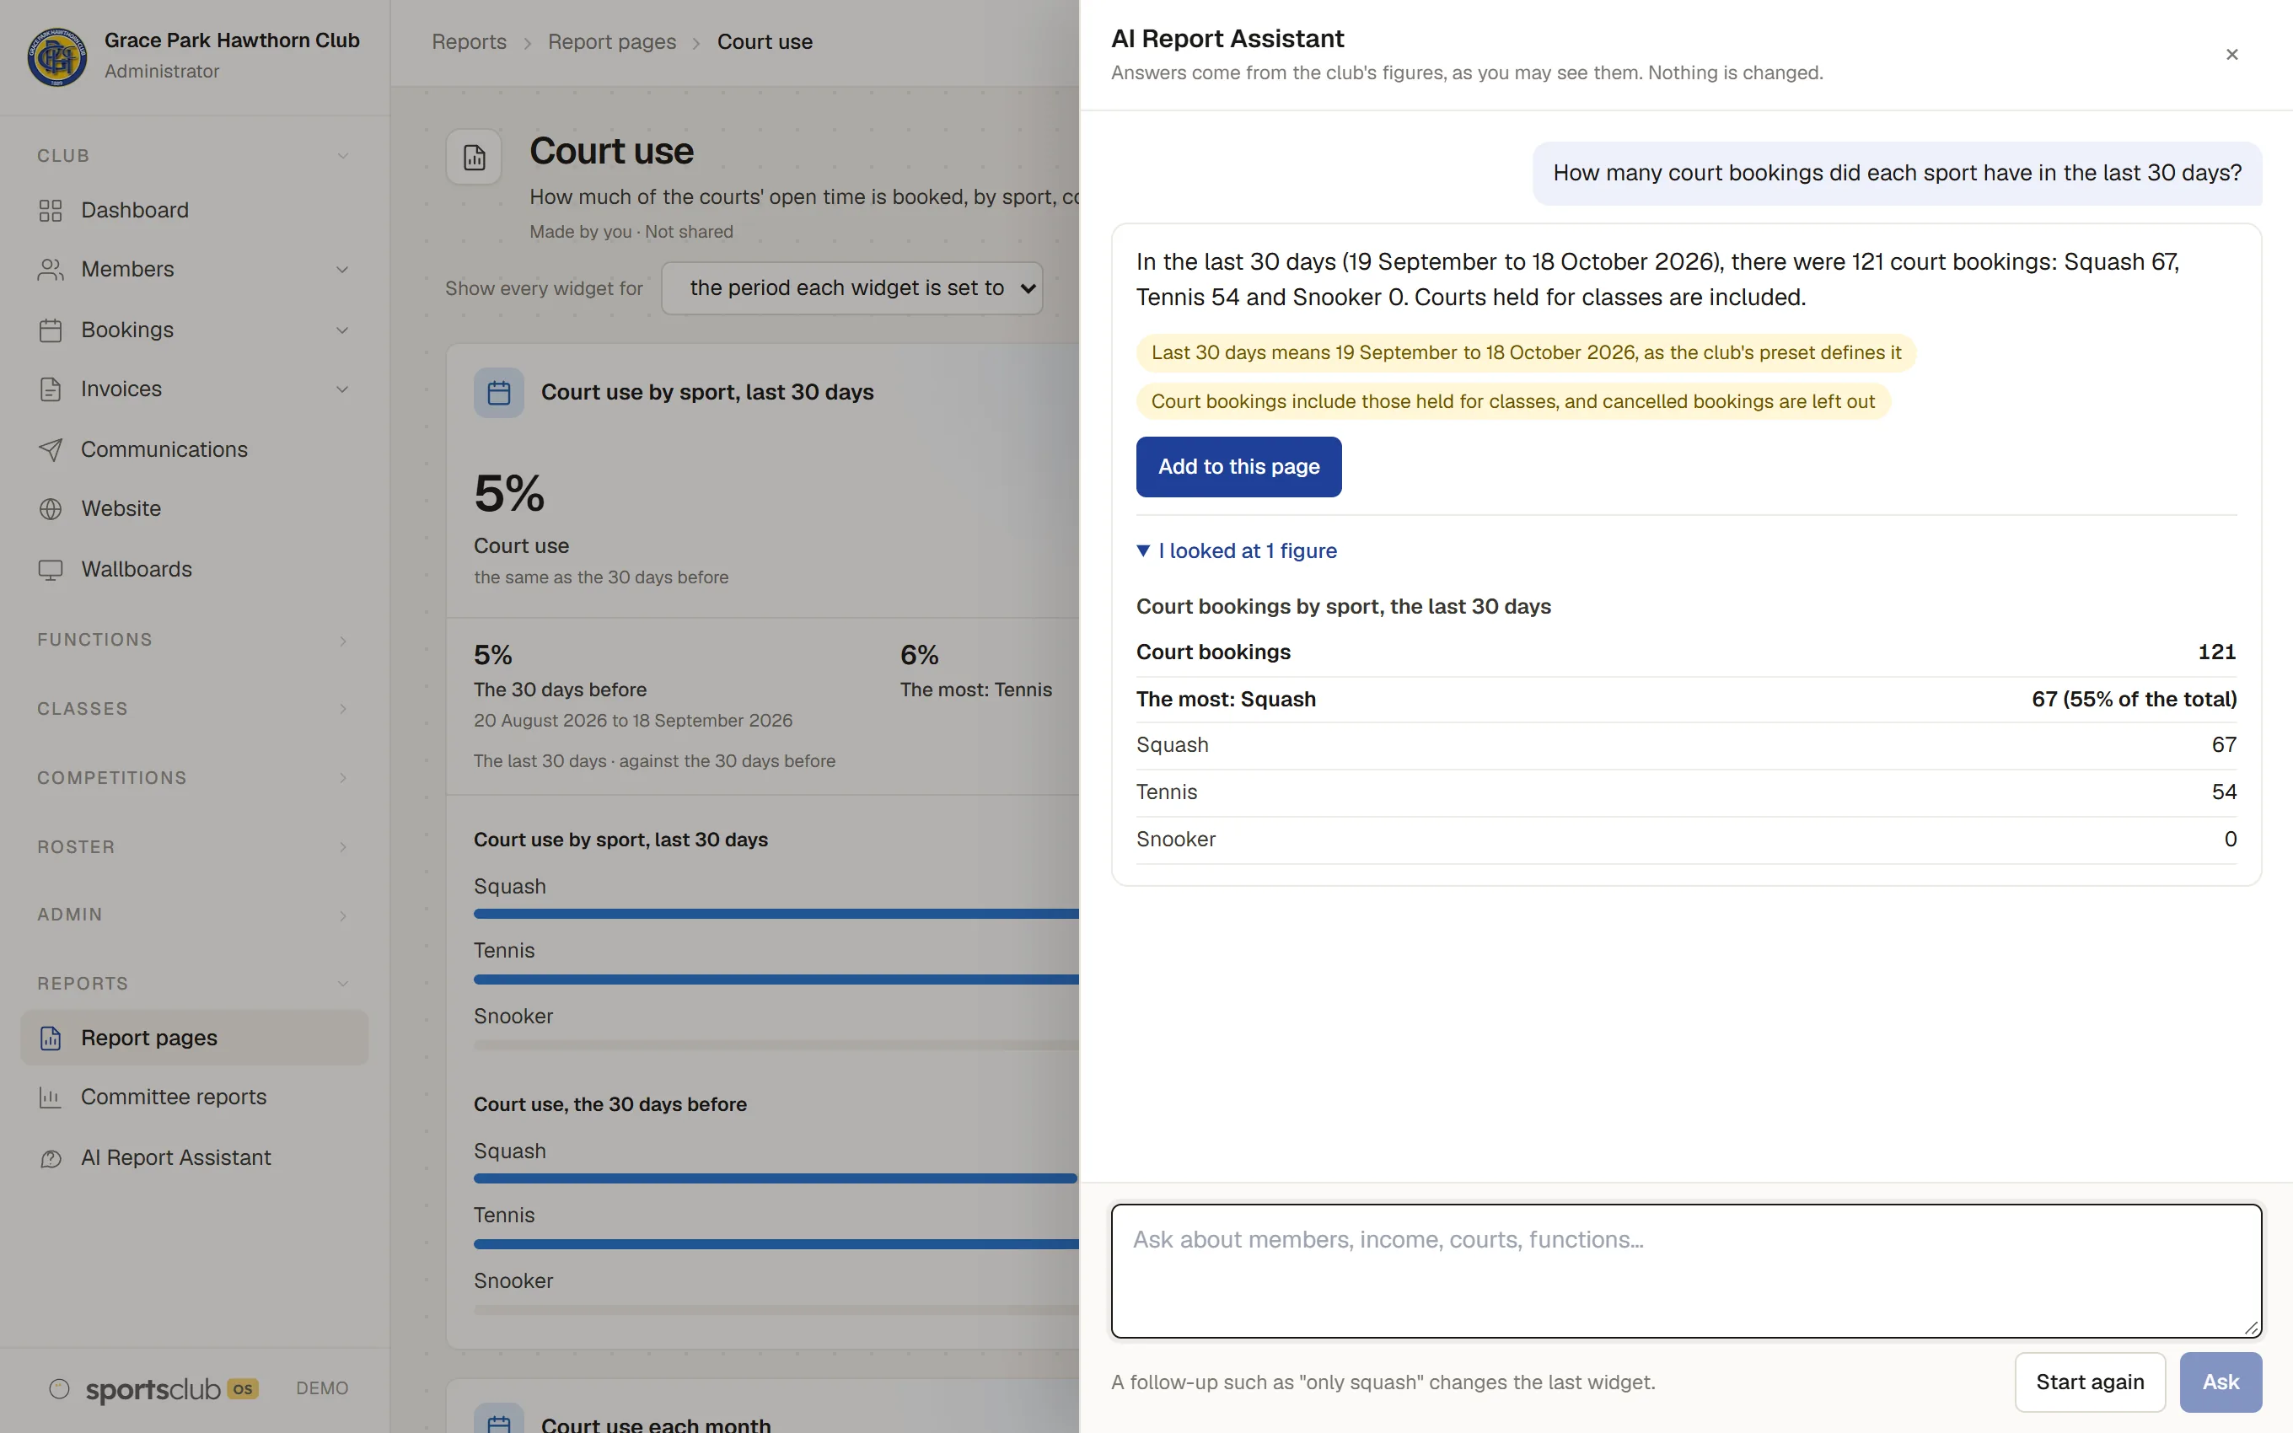This screenshot has width=2293, height=1433.
Task: Click the AI Report Assistant chat icon
Action: [51, 1158]
